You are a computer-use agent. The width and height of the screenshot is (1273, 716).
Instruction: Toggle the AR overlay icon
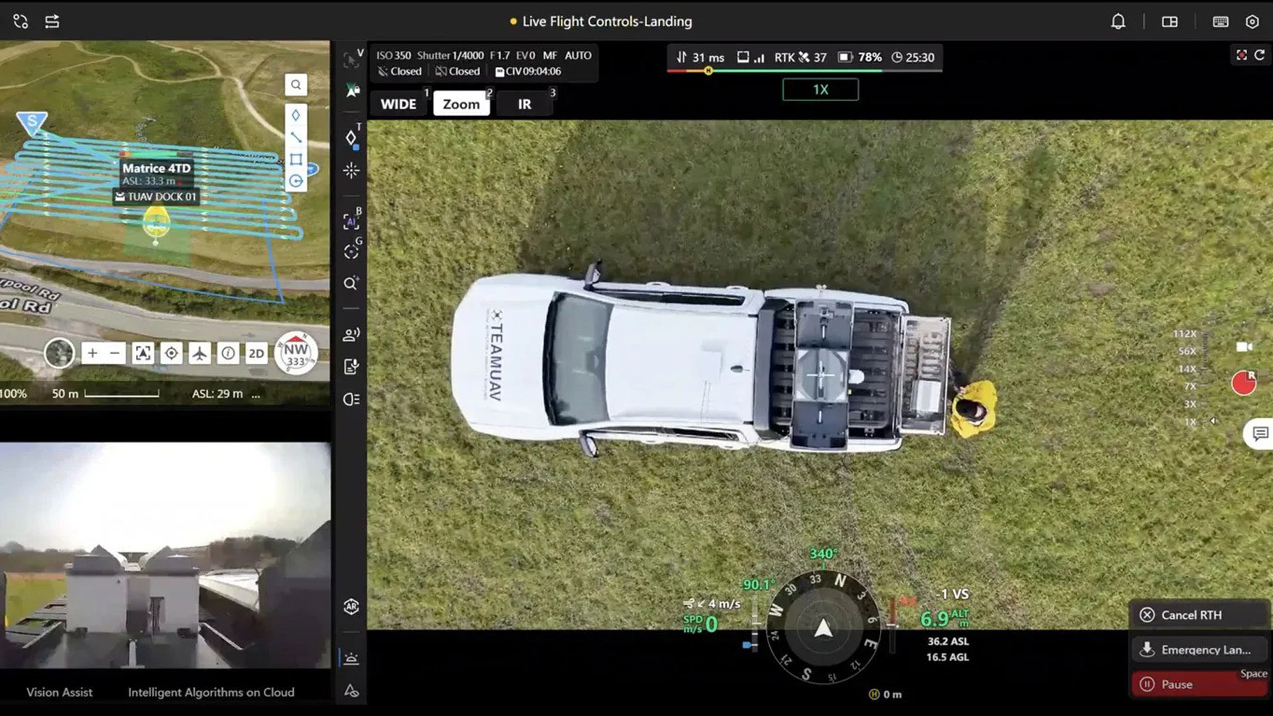pos(352,607)
